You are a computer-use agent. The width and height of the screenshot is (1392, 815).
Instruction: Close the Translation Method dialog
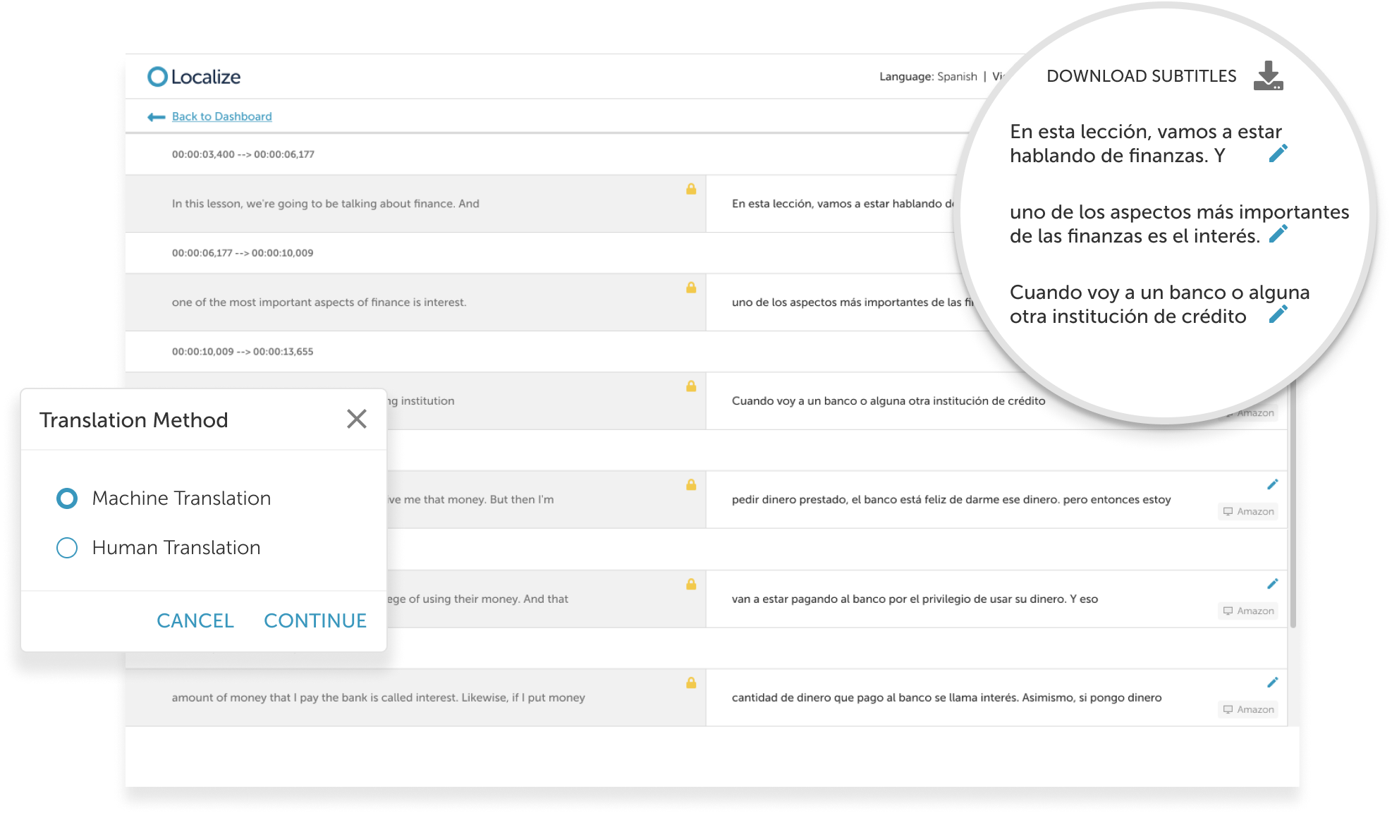tap(357, 419)
